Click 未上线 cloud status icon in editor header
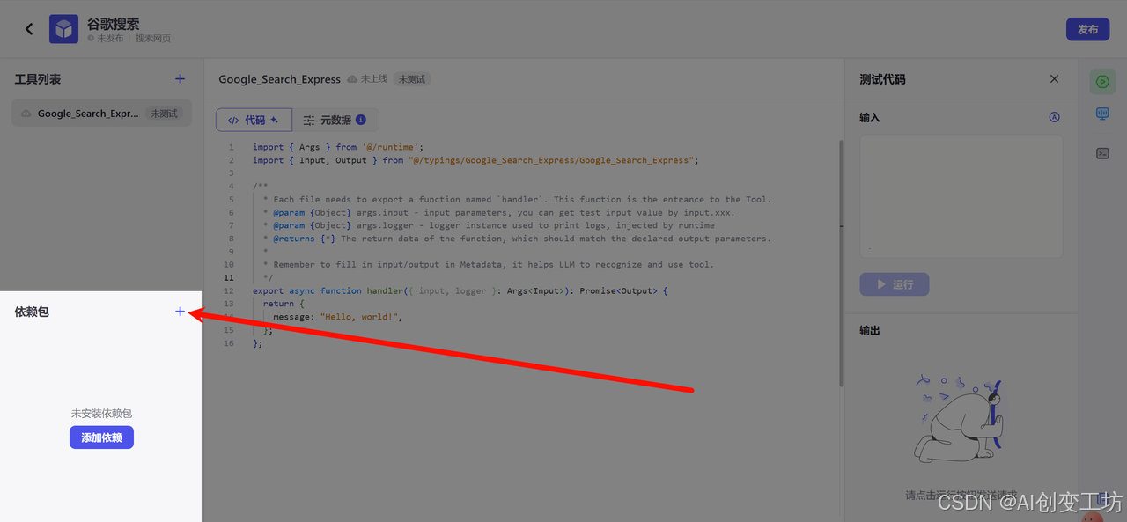1127x522 pixels. coord(352,79)
